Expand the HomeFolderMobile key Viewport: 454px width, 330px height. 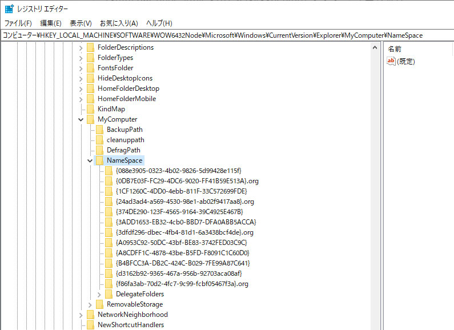pos(81,99)
